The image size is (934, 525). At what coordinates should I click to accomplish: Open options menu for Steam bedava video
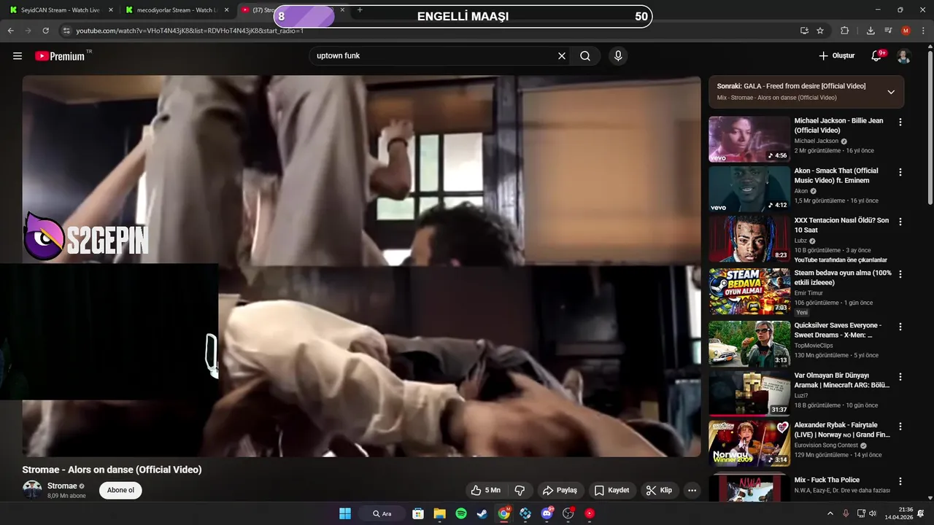pyautogui.click(x=900, y=274)
